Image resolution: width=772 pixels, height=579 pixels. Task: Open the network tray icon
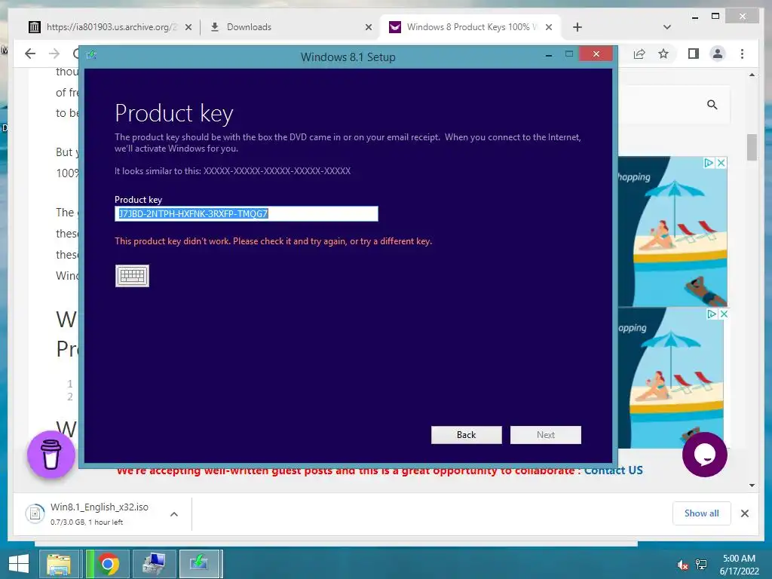coord(701,565)
